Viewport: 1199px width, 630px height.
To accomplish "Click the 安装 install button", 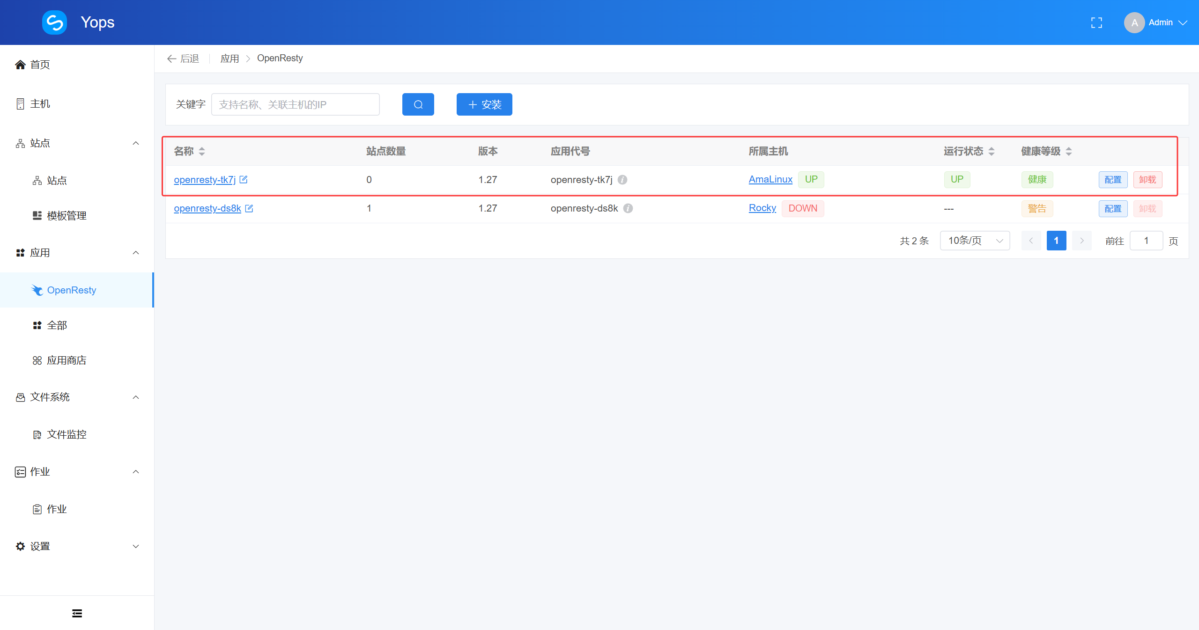I will 484,104.
